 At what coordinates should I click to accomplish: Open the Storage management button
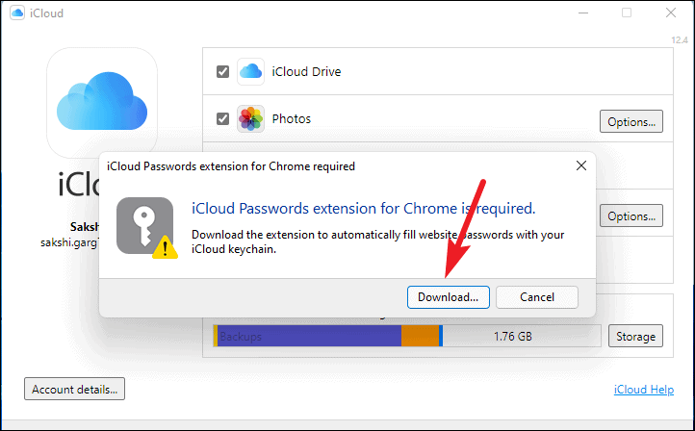(x=635, y=336)
